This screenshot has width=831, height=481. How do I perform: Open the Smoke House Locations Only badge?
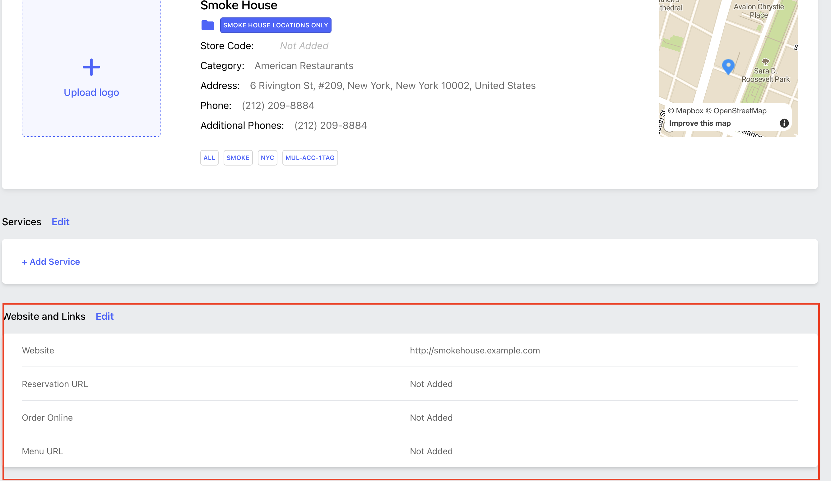click(x=276, y=25)
